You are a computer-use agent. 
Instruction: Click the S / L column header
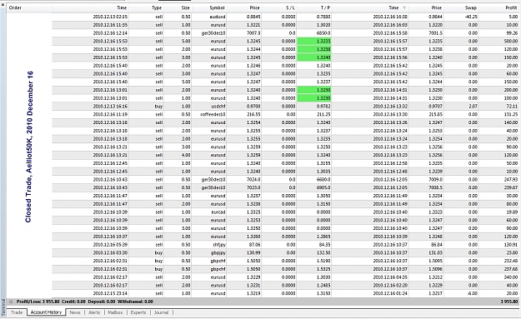pos(290,7)
